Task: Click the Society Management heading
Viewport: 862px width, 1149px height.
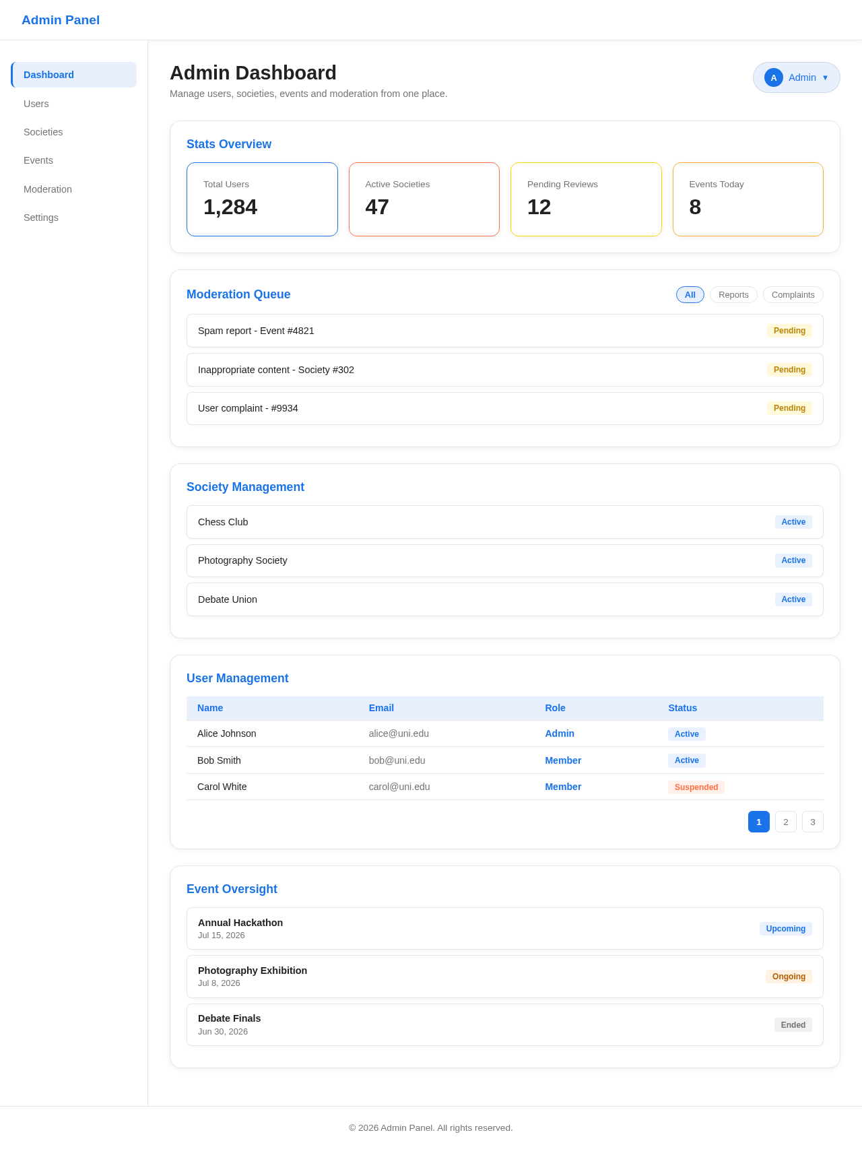Action: (x=245, y=487)
